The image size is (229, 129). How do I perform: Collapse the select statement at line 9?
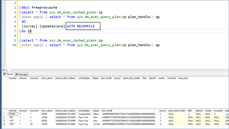tap(20, 40)
